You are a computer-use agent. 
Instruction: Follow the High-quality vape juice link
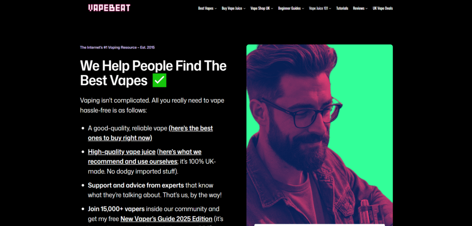pos(122,152)
